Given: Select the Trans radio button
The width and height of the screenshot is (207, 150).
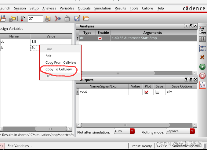Looking at the screenshot, I should point(200,33).
